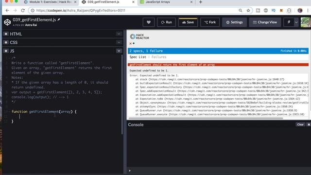Click the passed spec dot symbol
The image size is (311, 175).
tap(134, 43)
